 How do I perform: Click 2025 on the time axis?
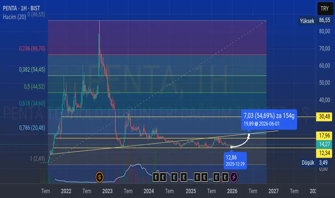click(191, 191)
